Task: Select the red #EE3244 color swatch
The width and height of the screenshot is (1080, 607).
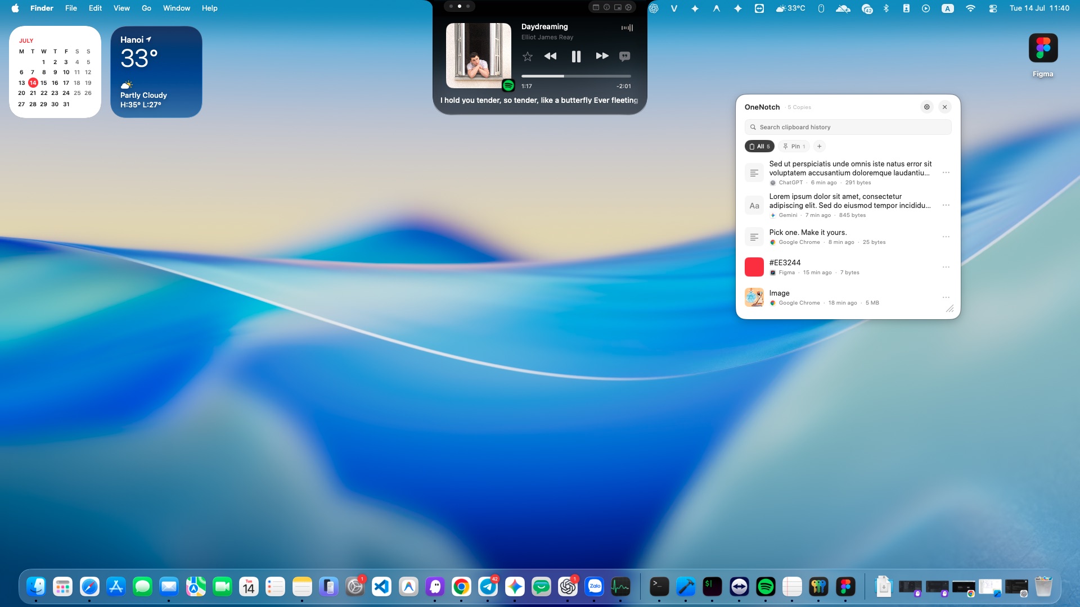Action: click(754, 267)
